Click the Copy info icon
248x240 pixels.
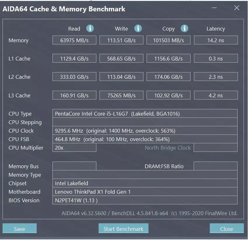click(184, 29)
